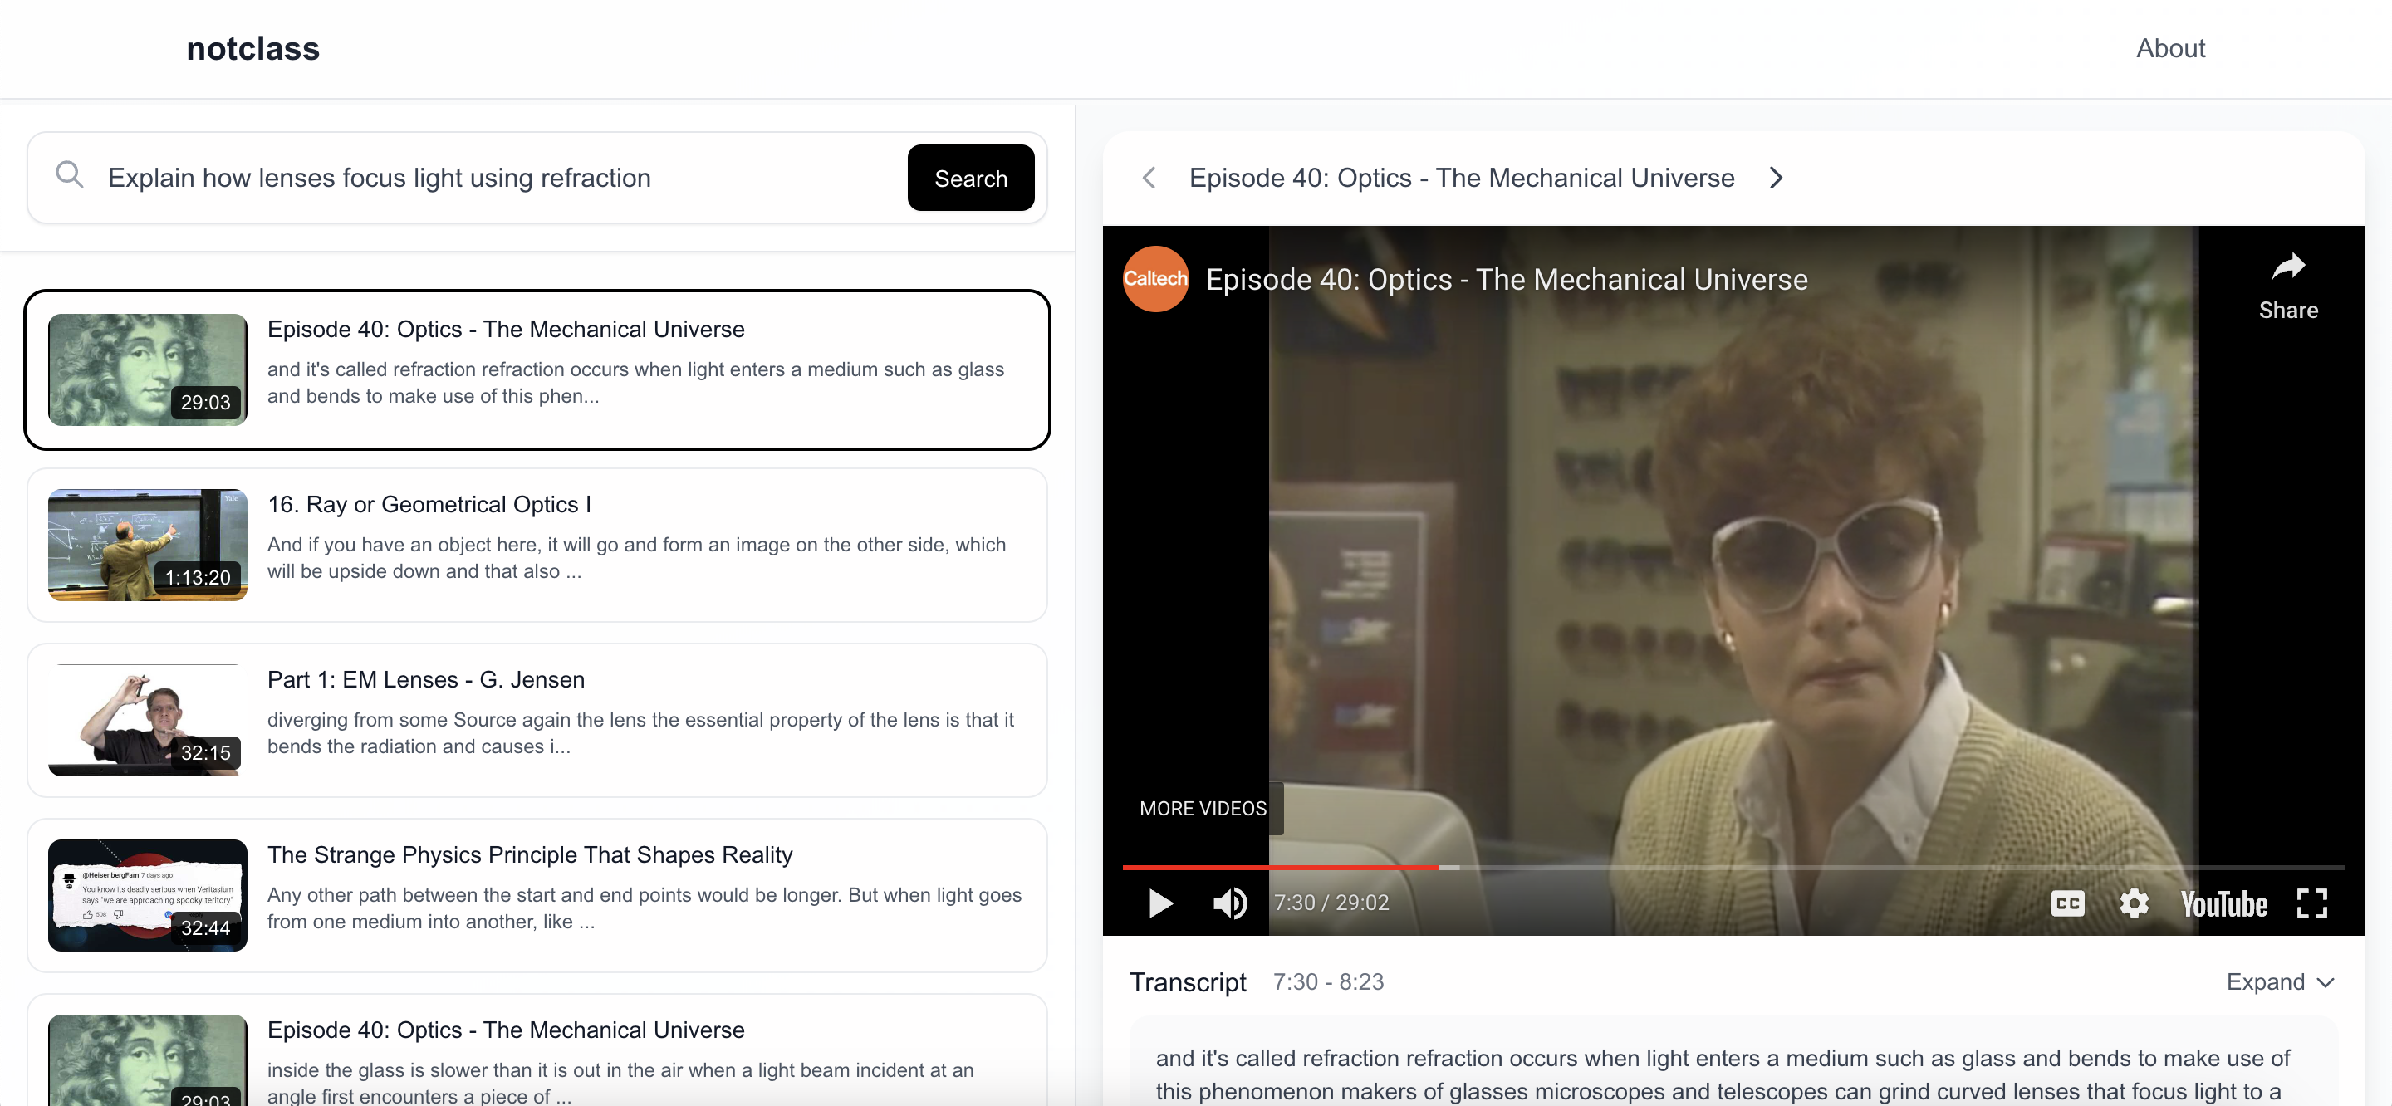This screenshot has height=1106, width=2392.
Task: Click the notclass home logo
Action: [x=252, y=48]
